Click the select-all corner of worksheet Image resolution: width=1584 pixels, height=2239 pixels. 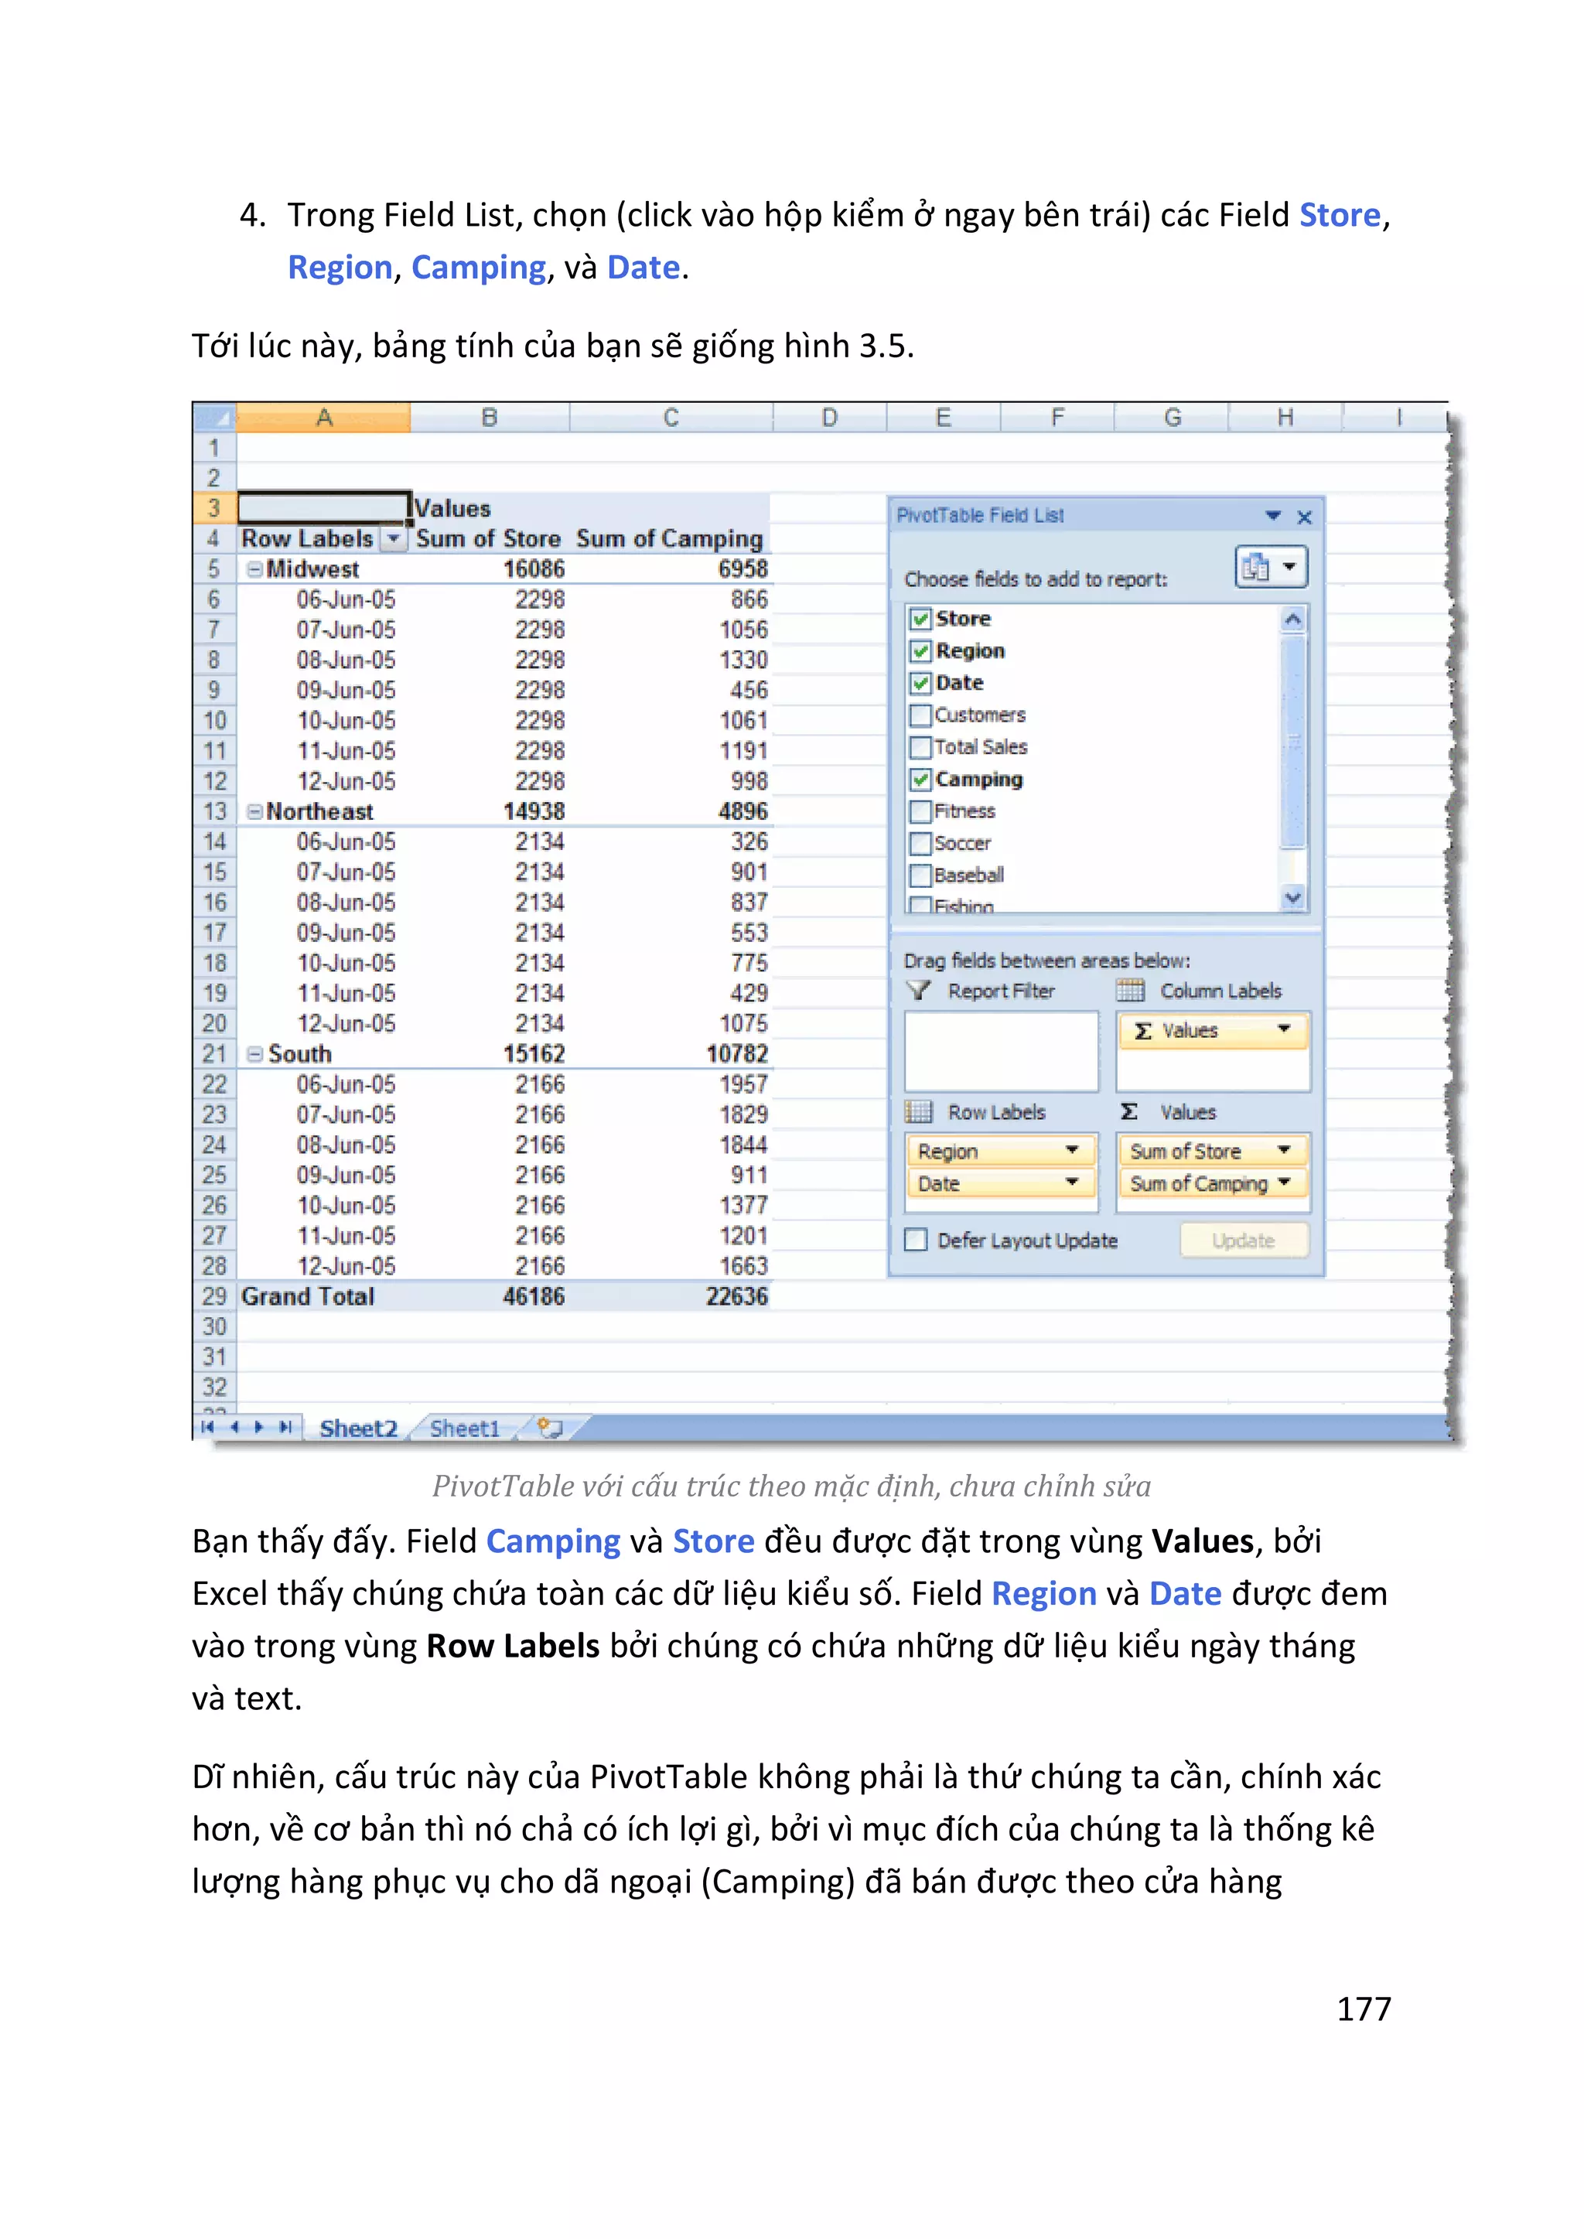click(x=213, y=418)
